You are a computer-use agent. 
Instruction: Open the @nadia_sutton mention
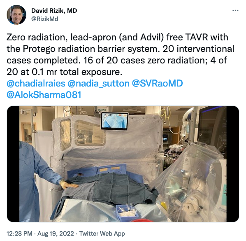99,83
